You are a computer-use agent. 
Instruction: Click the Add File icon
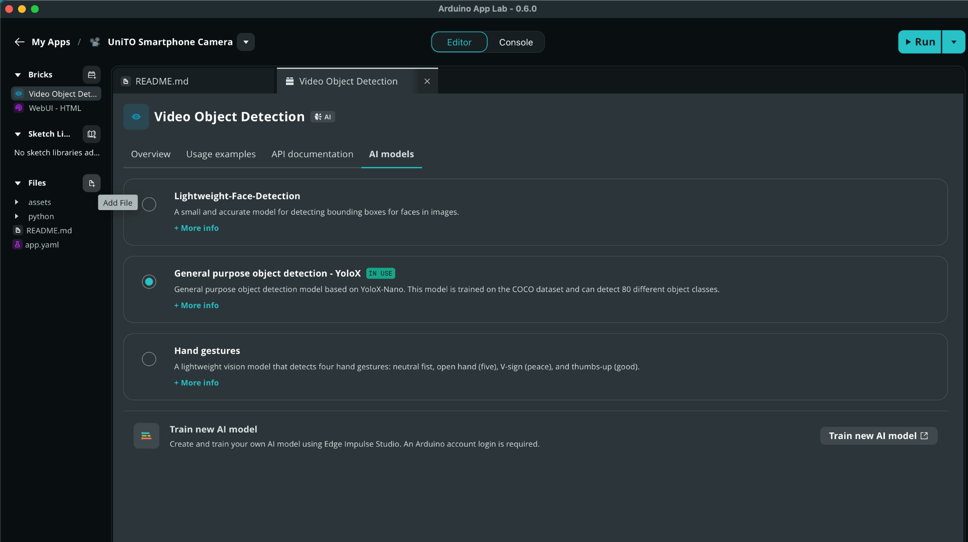[92, 183]
